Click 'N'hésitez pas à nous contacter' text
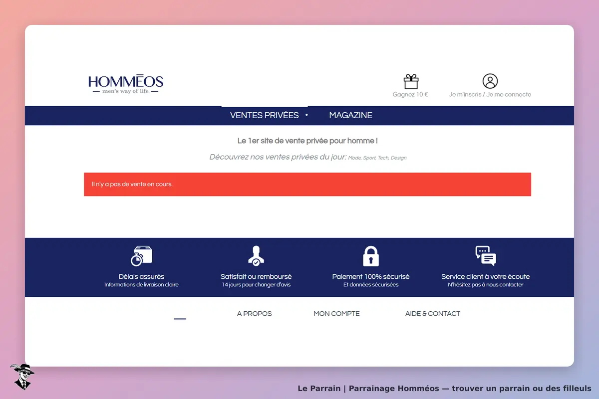Screen dimensions: 599x399 (486, 285)
